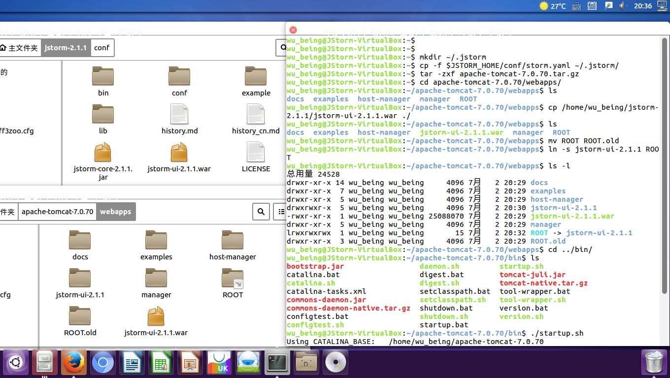
Task: Go to the apache-tomcat-7.0.70 breadcrumb
Action: (57, 212)
